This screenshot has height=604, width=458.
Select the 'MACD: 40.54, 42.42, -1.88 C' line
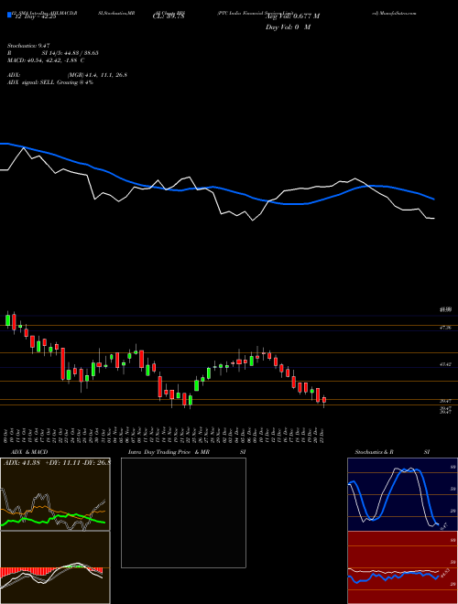(46, 60)
